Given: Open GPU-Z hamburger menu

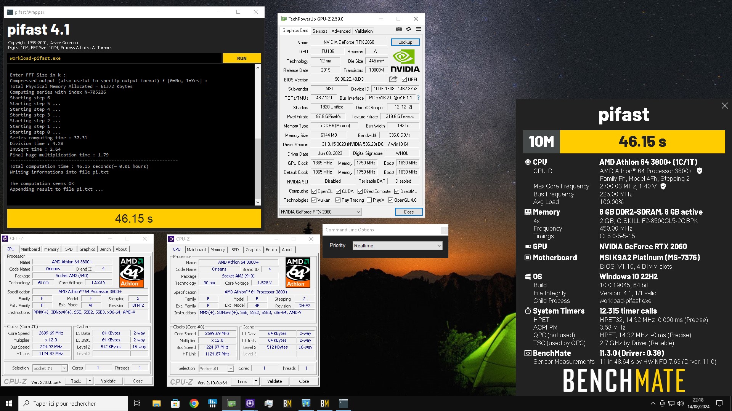Looking at the screenshot, I should (x=418, y=29).
